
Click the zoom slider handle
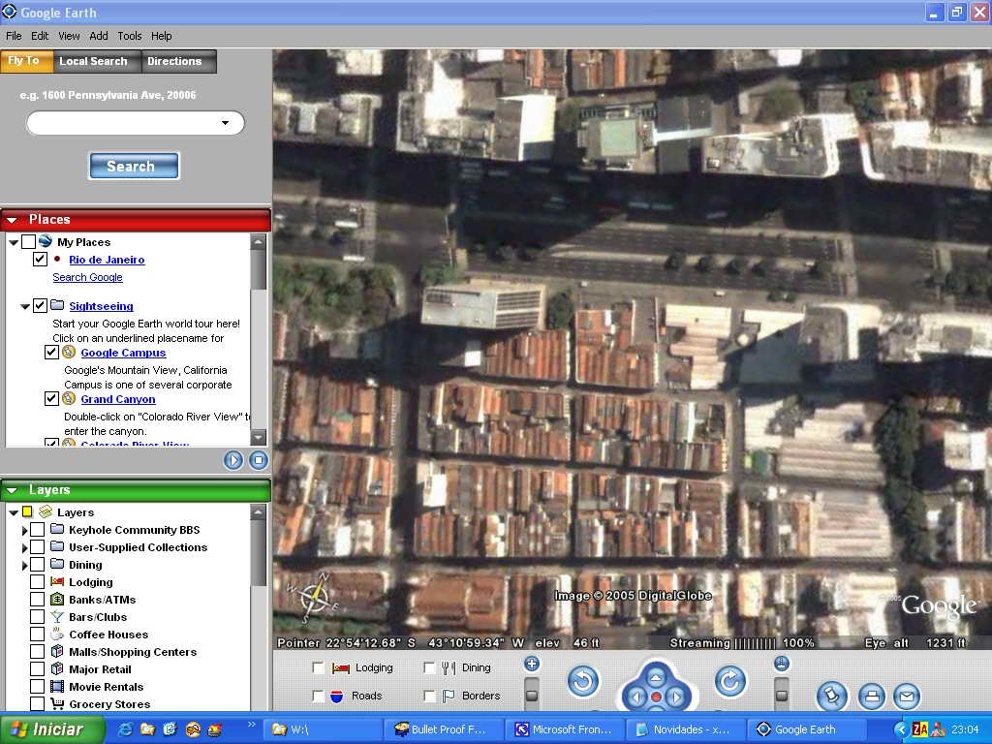[531, 695]
